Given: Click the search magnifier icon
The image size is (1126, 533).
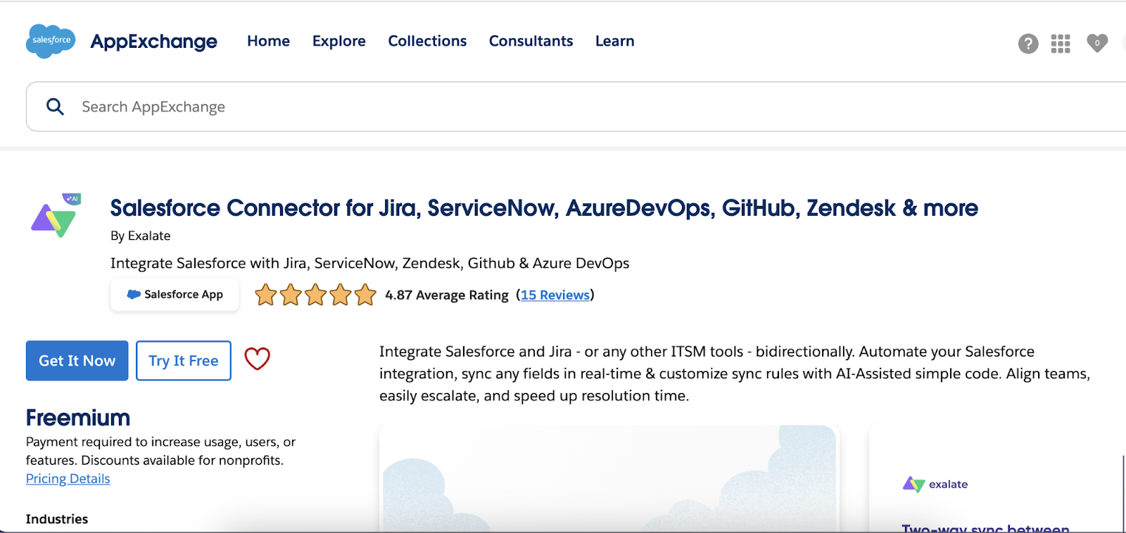Looking at the screenshot, I should pyautogui.click(x=55, y=106).
